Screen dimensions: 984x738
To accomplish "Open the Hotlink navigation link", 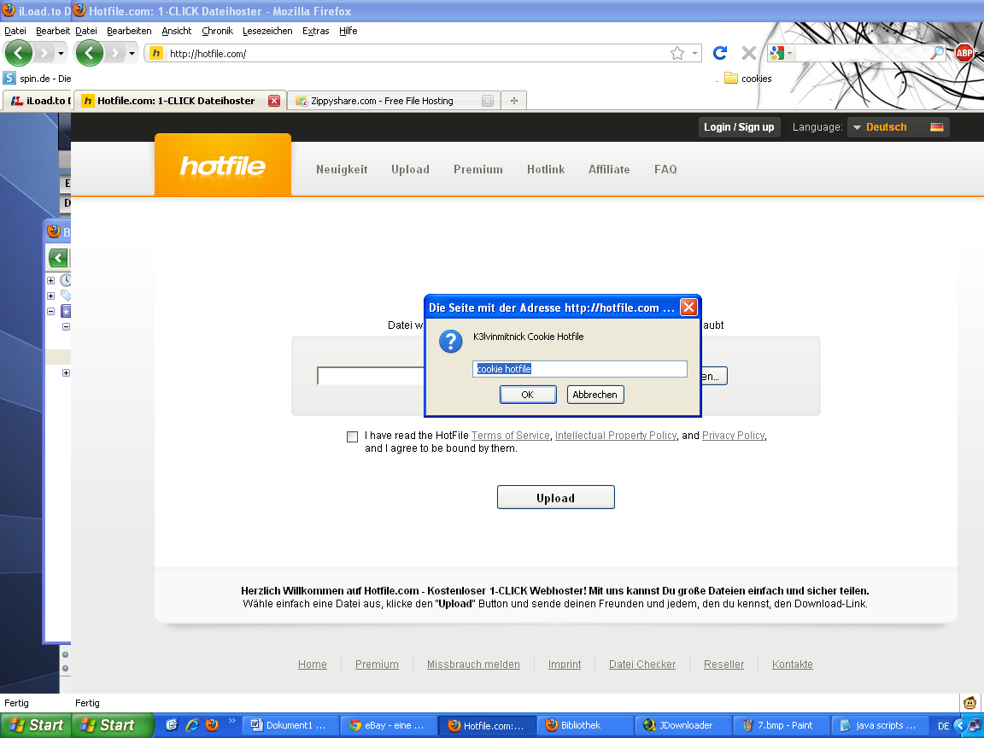I will pyautogui.click(x=545, y=169).
